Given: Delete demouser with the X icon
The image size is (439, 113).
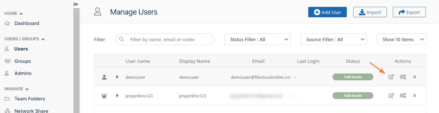Looking at the screenshot, I should pos(414,77).
